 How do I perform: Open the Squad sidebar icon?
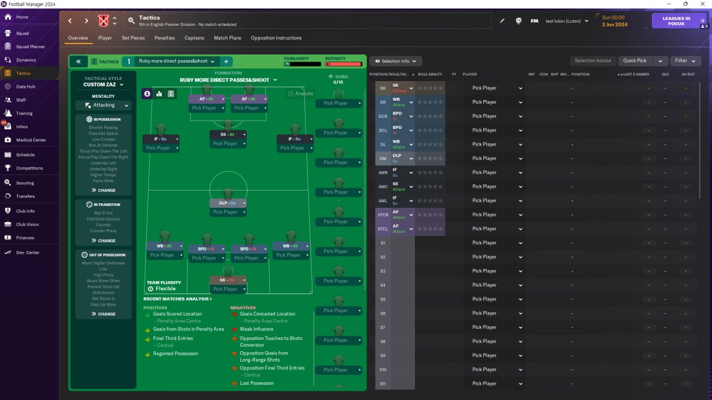point(8,33)
